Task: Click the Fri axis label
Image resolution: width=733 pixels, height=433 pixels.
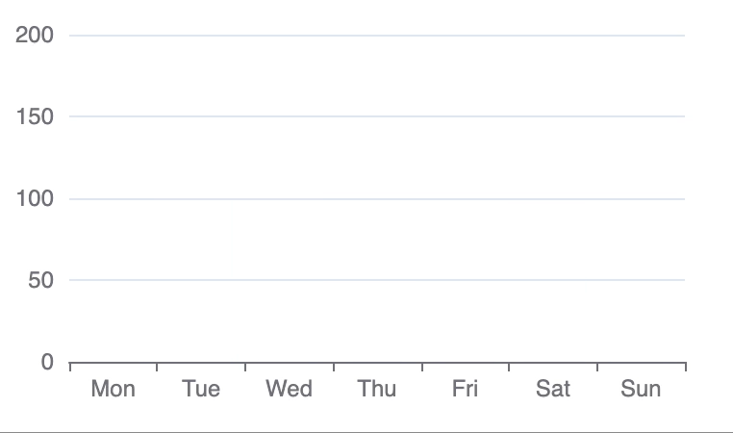Action: 466,389
